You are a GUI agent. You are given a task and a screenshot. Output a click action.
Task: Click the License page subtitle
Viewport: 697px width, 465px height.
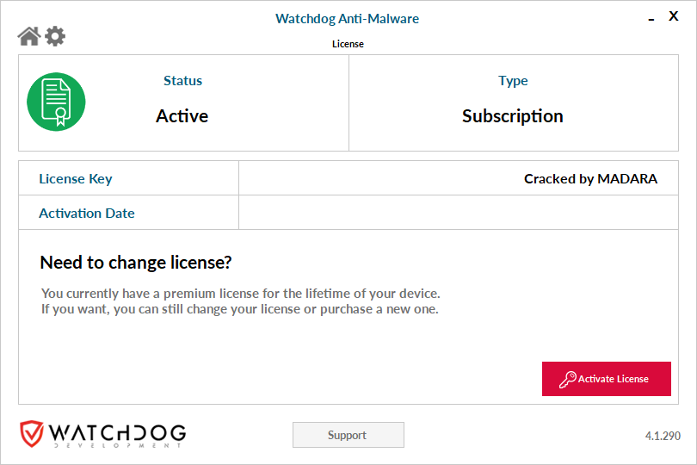coord(348,44)
